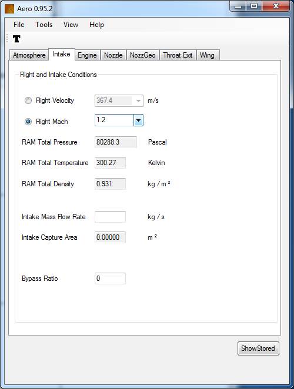Switch to the Engine tab
This screenshot has height=389, width=294.
87,55
